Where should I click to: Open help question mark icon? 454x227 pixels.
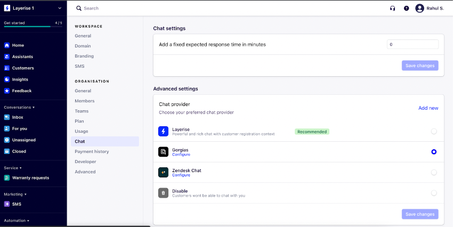[407, 9]
